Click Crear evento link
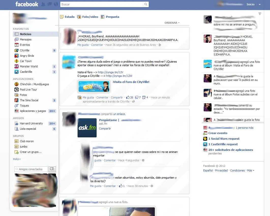Image resolution: width=270 pixels, height=216 pixels. tap(218, 133)
